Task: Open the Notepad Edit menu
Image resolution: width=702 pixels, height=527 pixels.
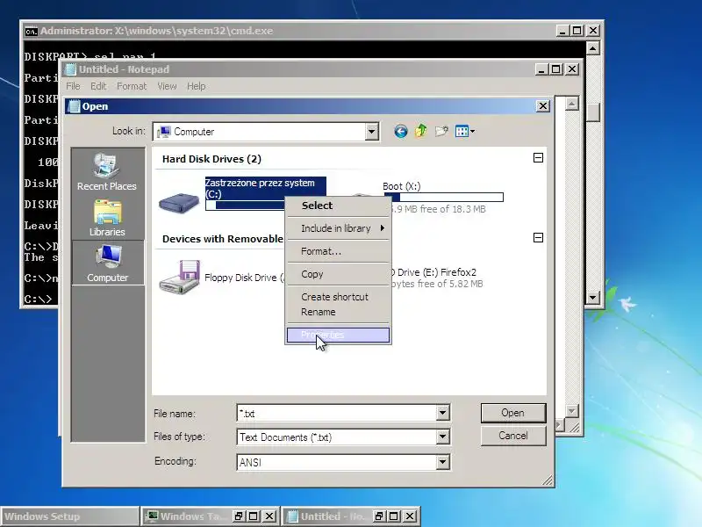Action: click(98, 86)
